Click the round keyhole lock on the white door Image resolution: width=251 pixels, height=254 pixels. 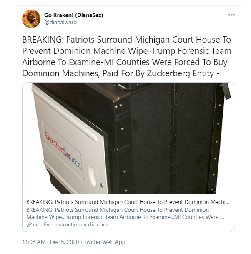pyautogui.click(x=102, y=185)
